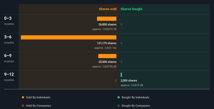This screenshot has height=109, width=214.
Task: Click the 0–3 months row label
Action: coord(9,21)
